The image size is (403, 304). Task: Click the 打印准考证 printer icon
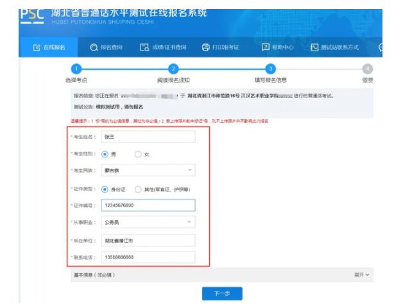click(205, 47)
